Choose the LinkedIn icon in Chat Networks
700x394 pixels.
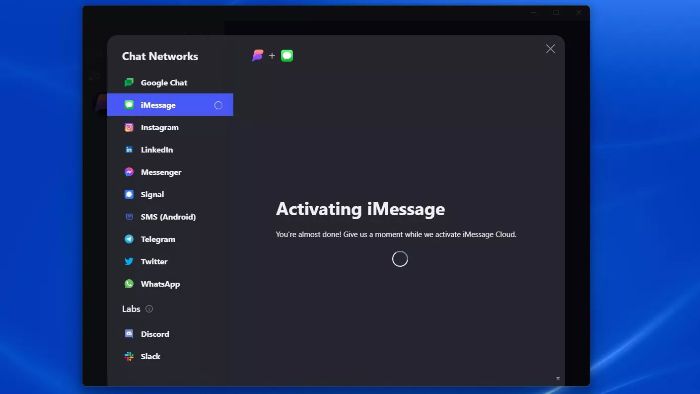pyautogui.click(x=129, y=150)
